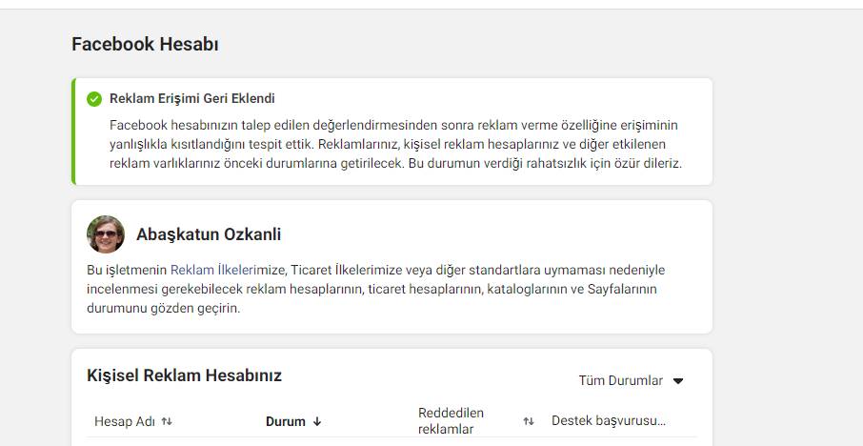Click the sort arrows icon next to Hesap Adı

(167, 421)
